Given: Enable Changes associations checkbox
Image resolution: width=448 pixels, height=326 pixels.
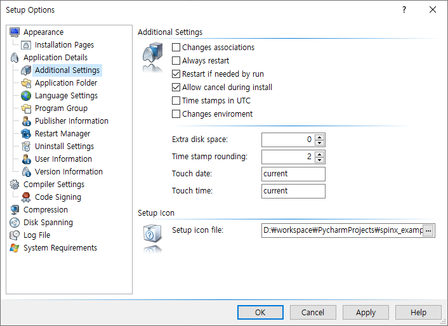Looking at the screenshot, I should click(176, 47).
